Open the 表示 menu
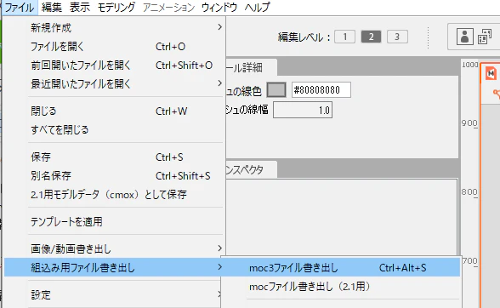500x308 pixels. pos(80,7)
